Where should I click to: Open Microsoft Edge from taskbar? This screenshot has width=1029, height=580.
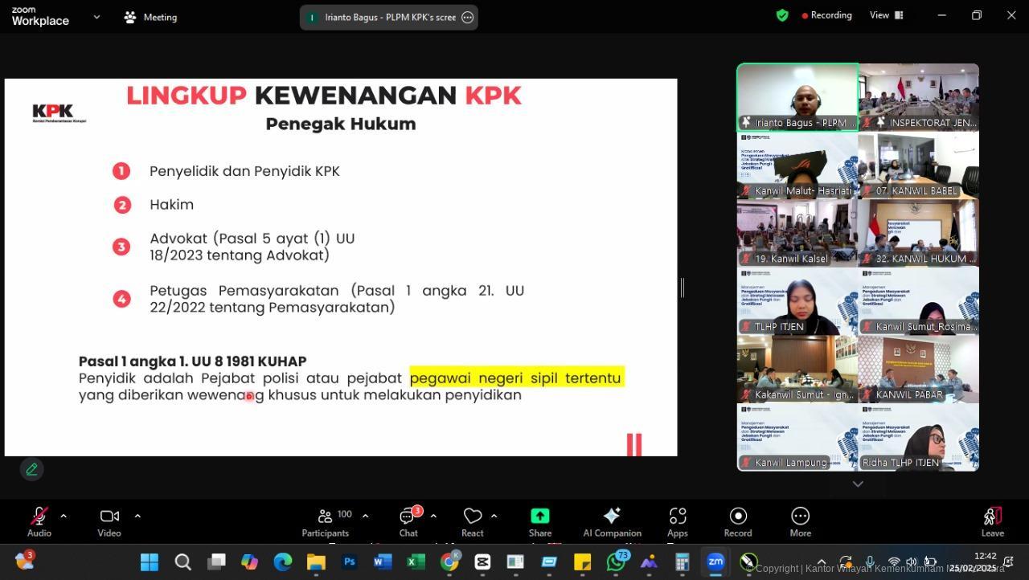283,562
